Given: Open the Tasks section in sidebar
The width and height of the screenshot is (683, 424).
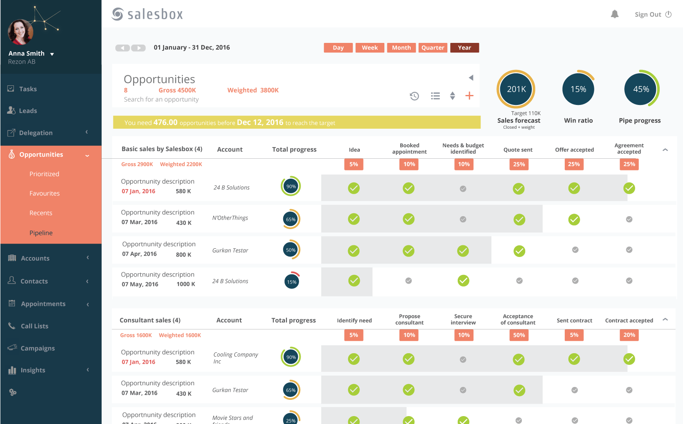Looking at the screenshot, I should 27,89.
